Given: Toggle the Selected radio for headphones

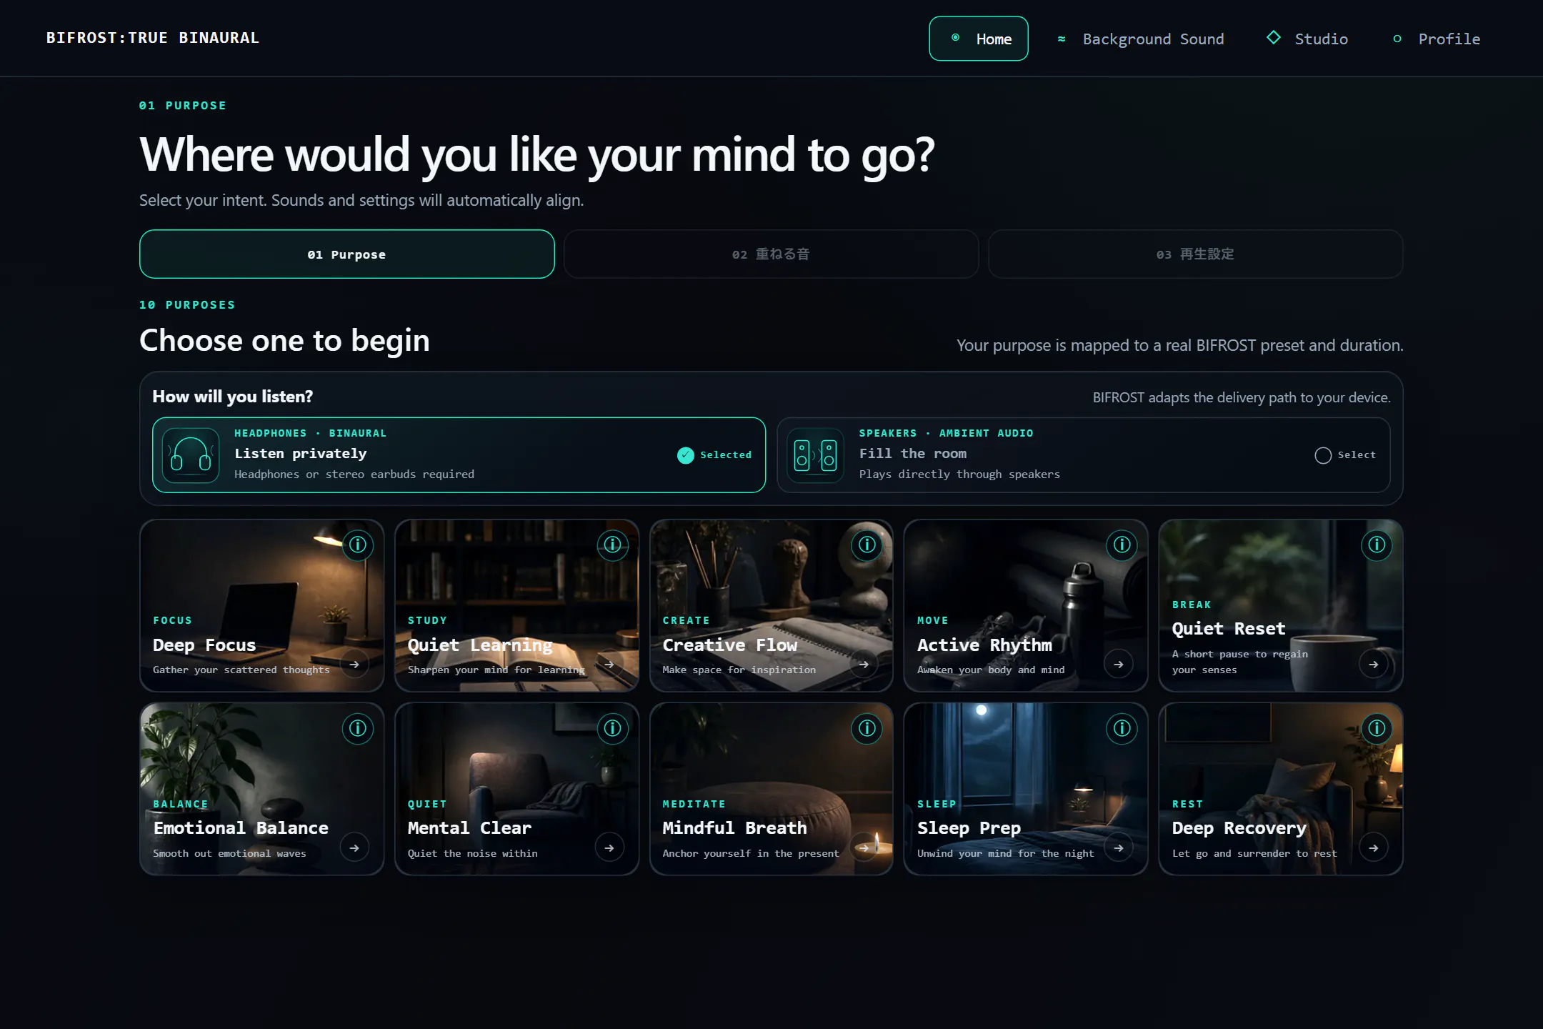Looking at the screenshot, I should [x=686, y=455].
